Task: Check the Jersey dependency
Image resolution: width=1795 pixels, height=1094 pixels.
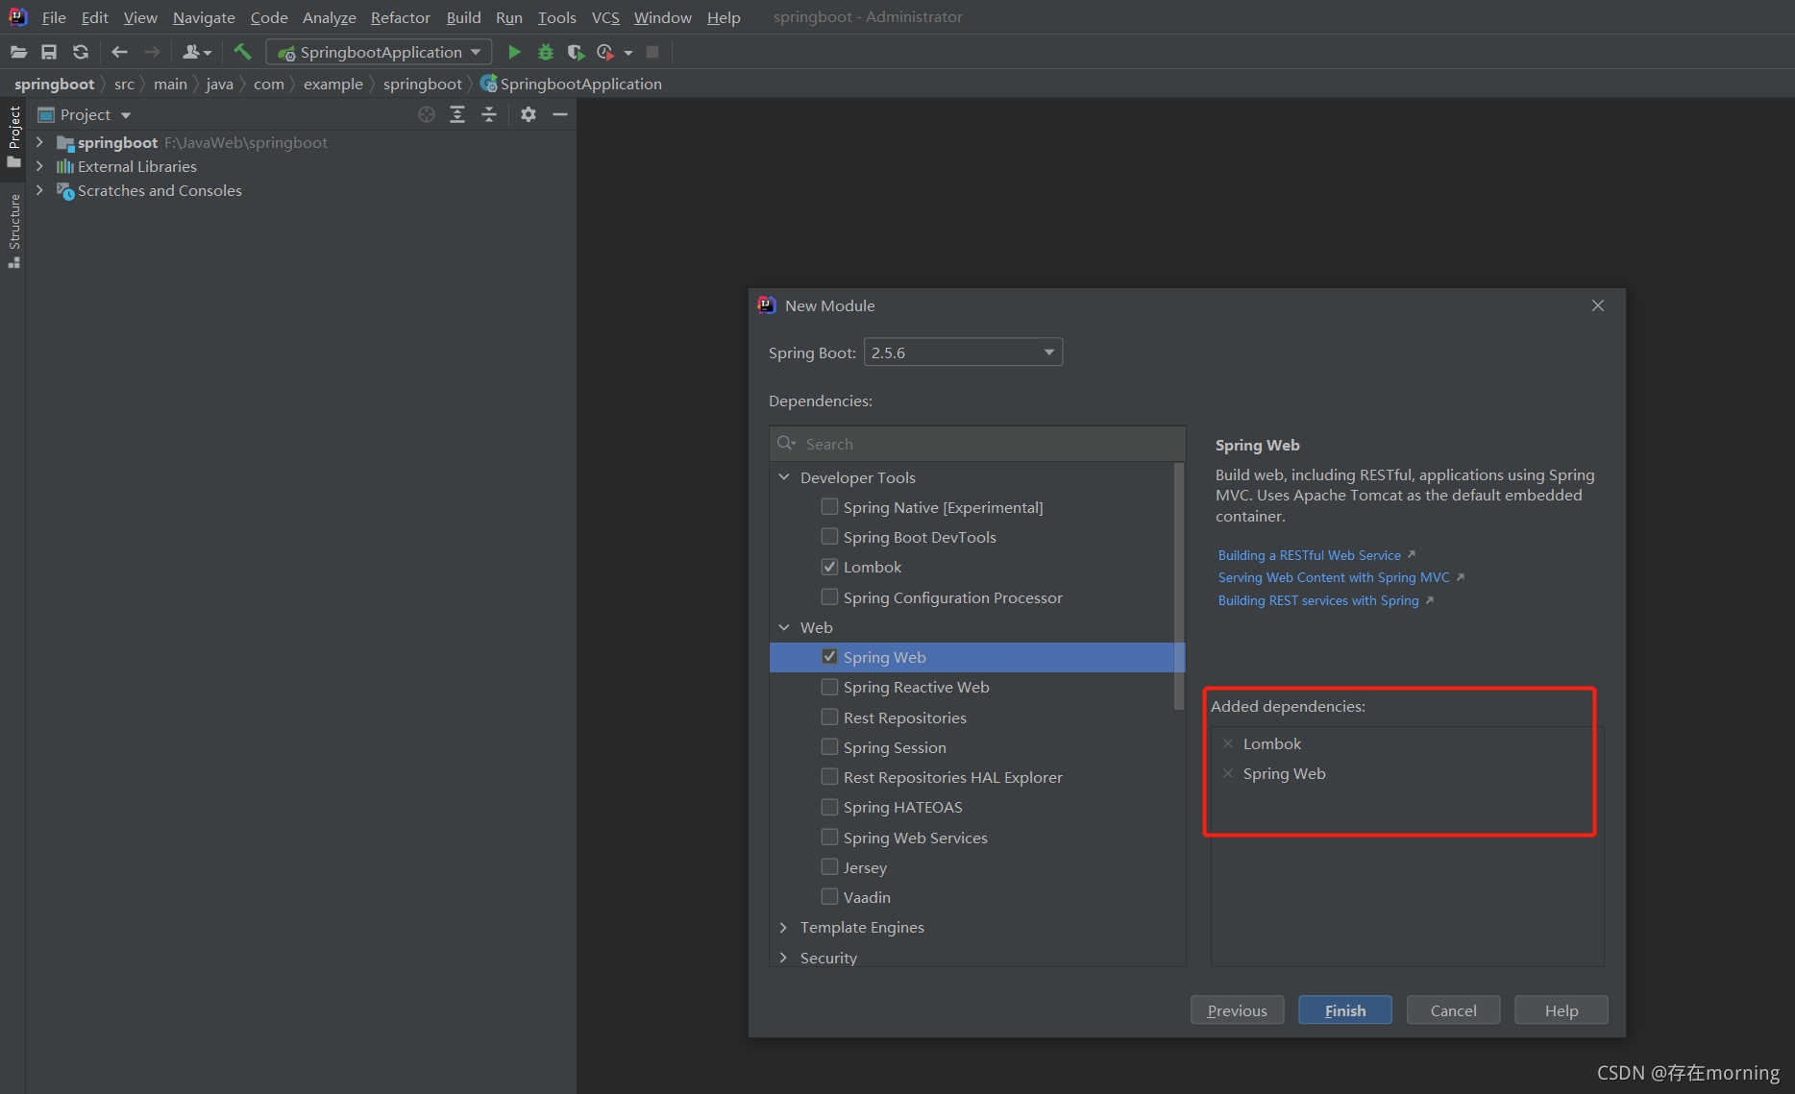Action: [829, 866]
